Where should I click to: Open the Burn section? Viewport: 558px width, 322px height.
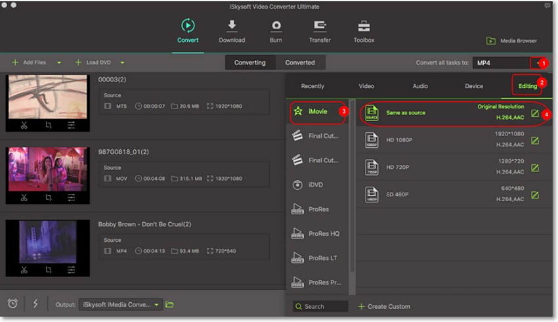pyautogui.click(x=276, y=32)
